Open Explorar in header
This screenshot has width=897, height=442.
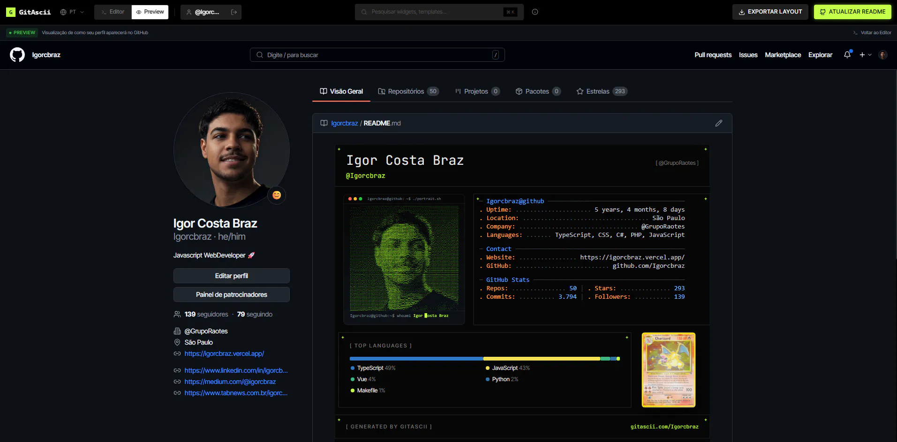820,55
